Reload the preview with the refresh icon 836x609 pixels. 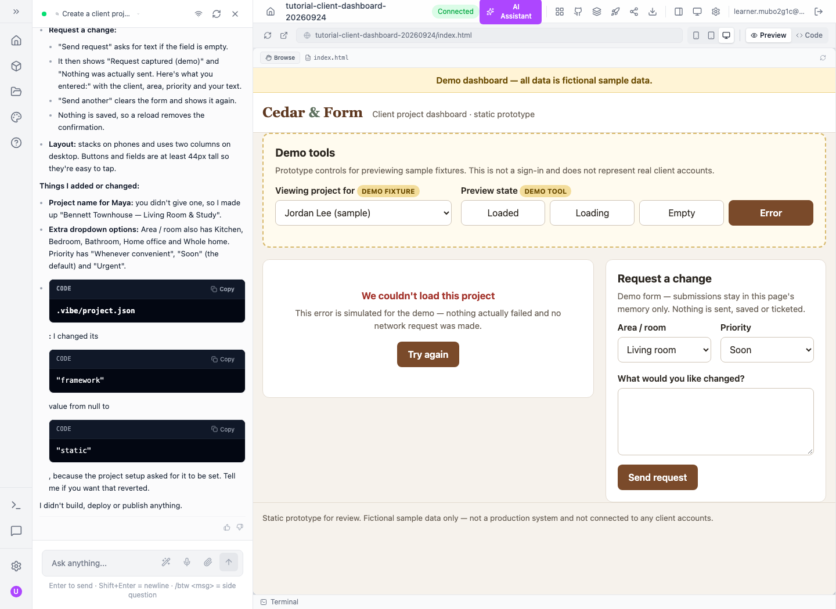click(x=268, y=35)
